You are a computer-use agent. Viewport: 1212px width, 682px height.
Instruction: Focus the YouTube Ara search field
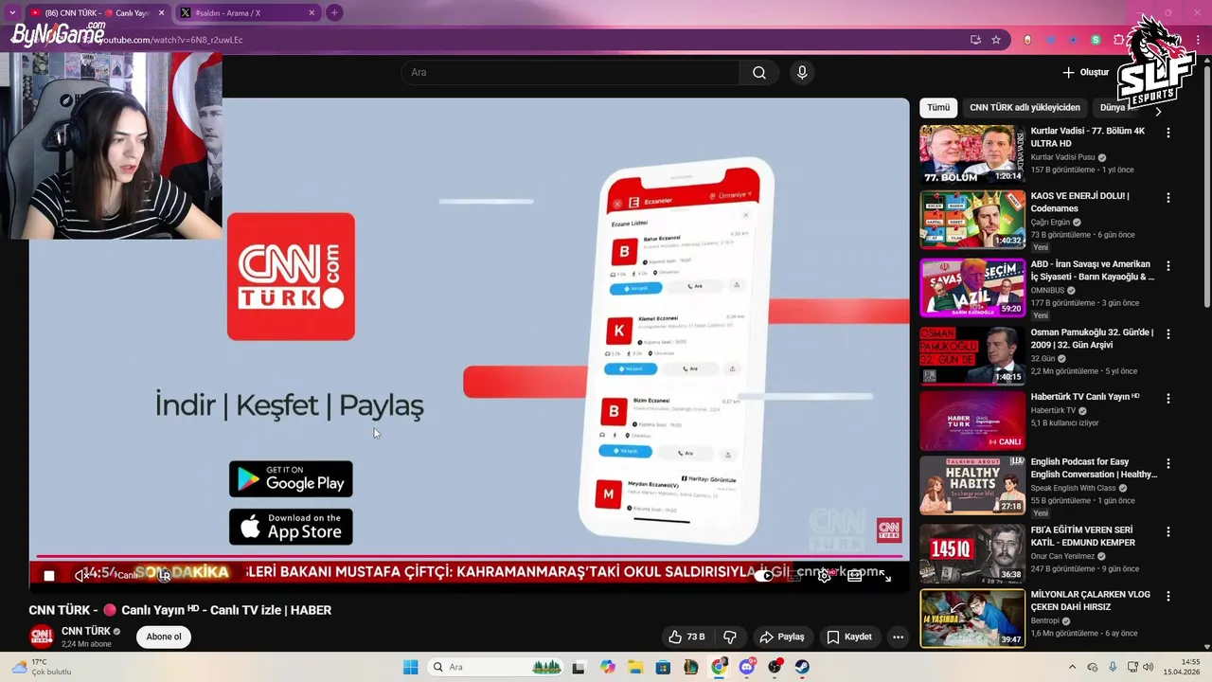(570, 73)
